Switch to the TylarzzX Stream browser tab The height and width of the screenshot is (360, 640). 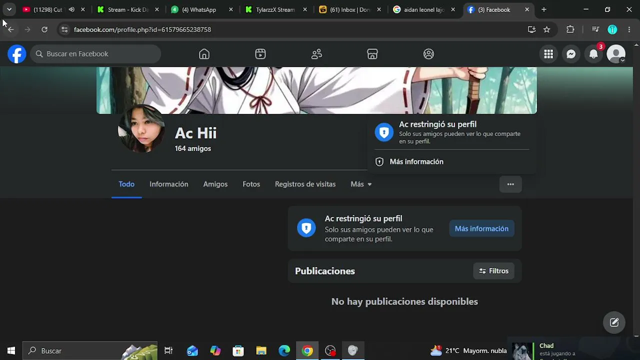click(276, 9)
